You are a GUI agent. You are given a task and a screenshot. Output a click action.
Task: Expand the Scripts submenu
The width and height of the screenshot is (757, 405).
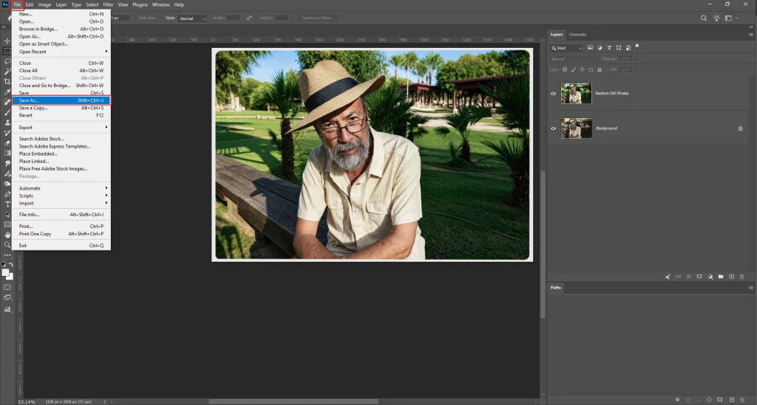(61, 196)
